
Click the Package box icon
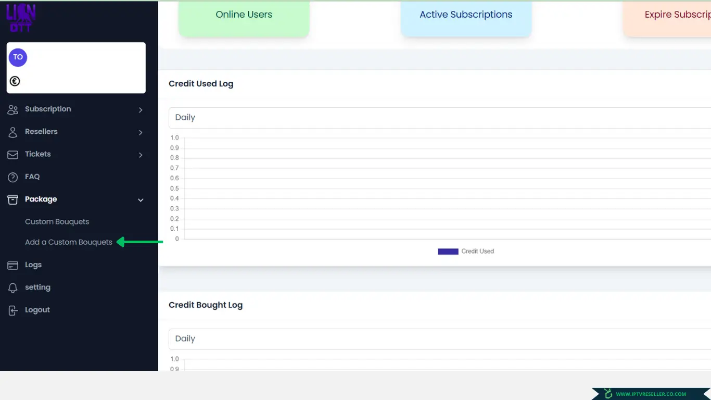tap(12, 199)
